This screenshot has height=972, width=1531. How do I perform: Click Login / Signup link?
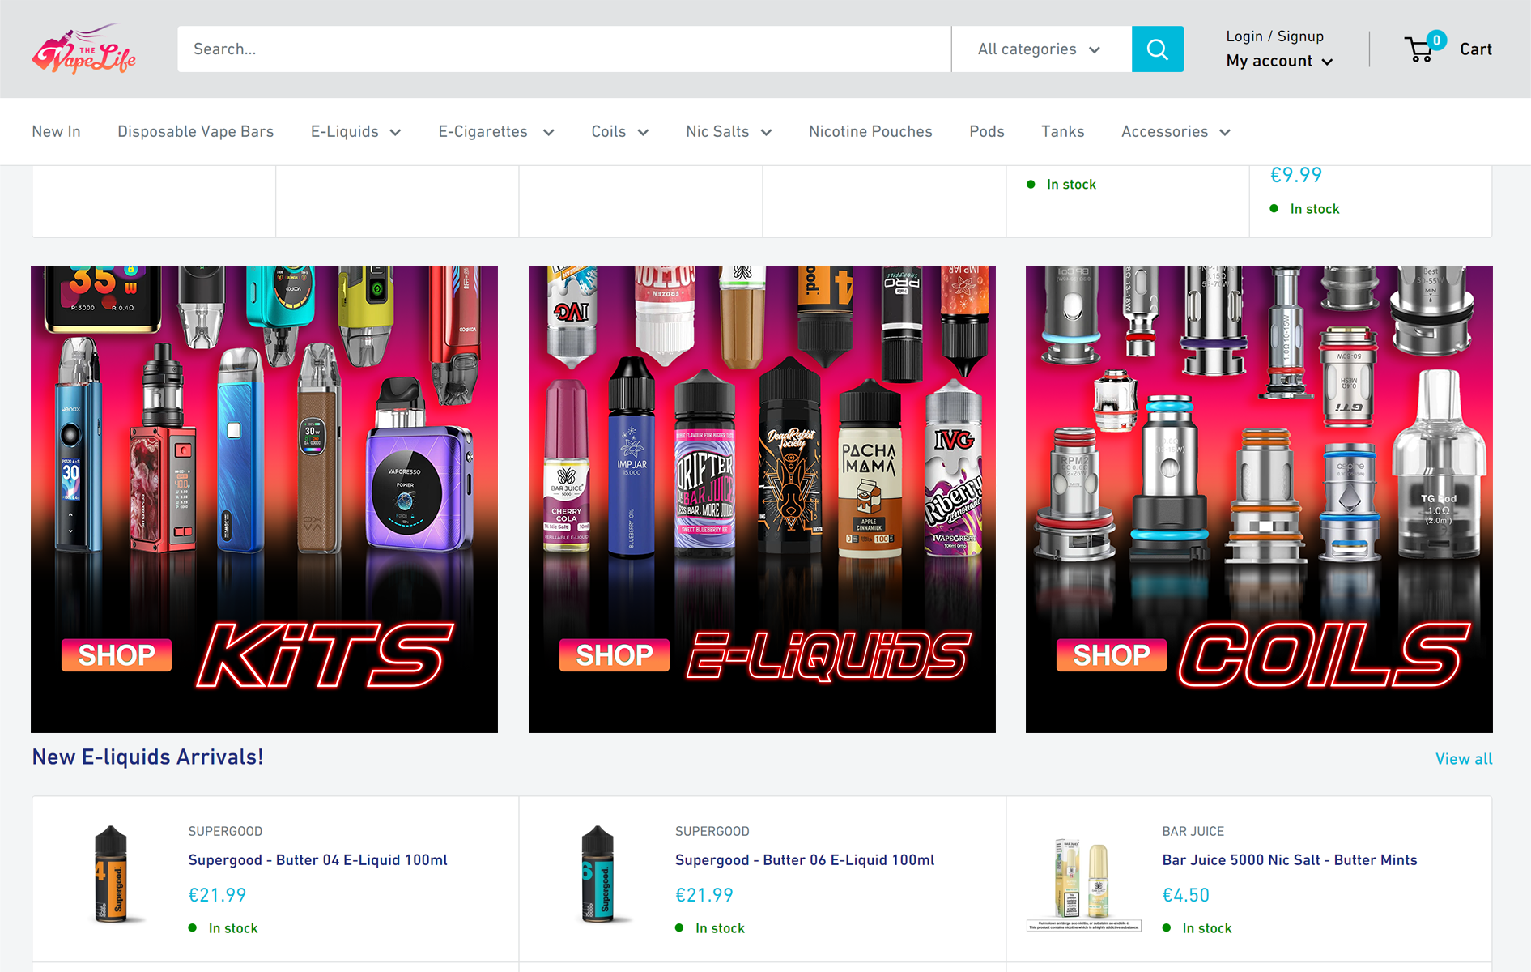click(x=1274, y=36)
